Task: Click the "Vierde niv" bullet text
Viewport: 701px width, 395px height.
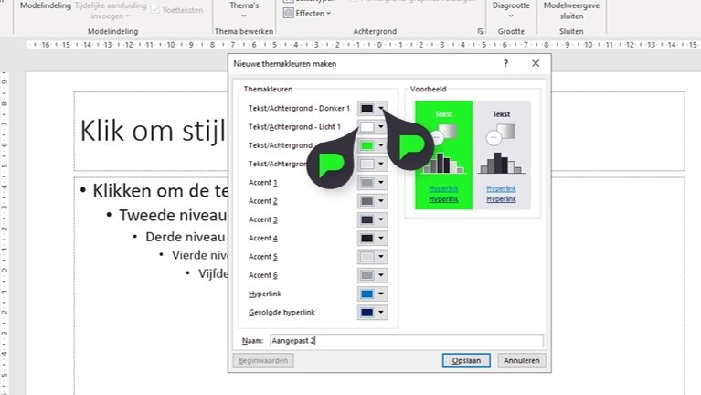Action: 200,255
